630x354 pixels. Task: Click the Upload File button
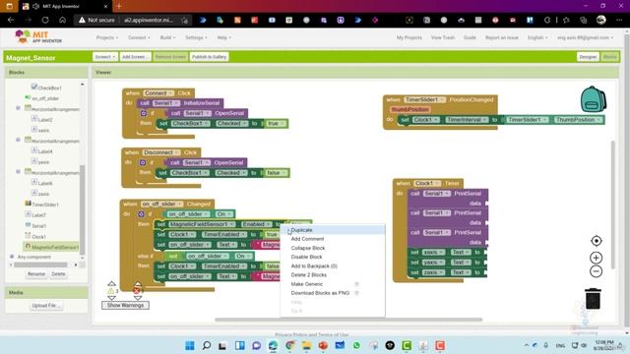click(46, 306)
